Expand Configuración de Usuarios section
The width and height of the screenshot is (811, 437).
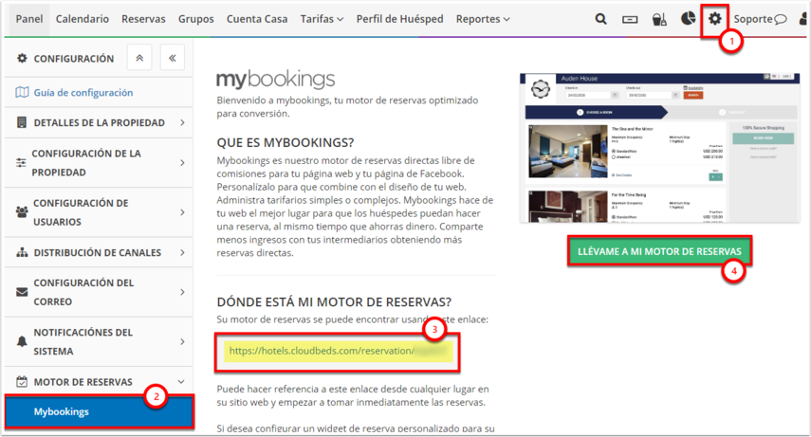point(99,212)
